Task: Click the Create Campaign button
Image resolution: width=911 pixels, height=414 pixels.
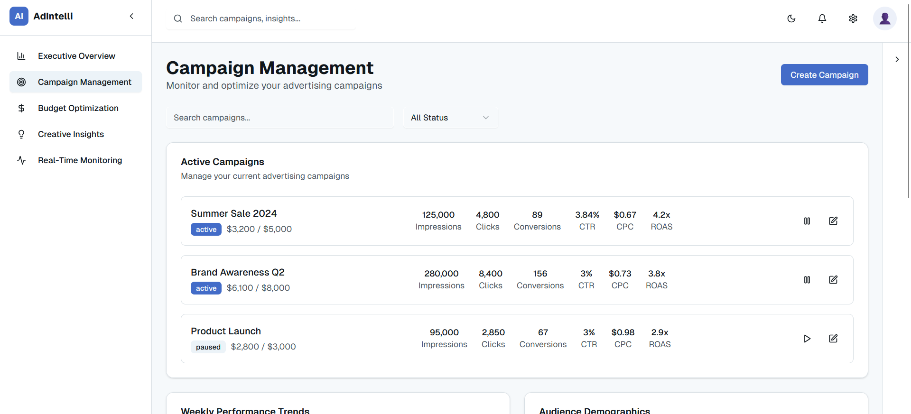Action: click(x=825, y=75)
